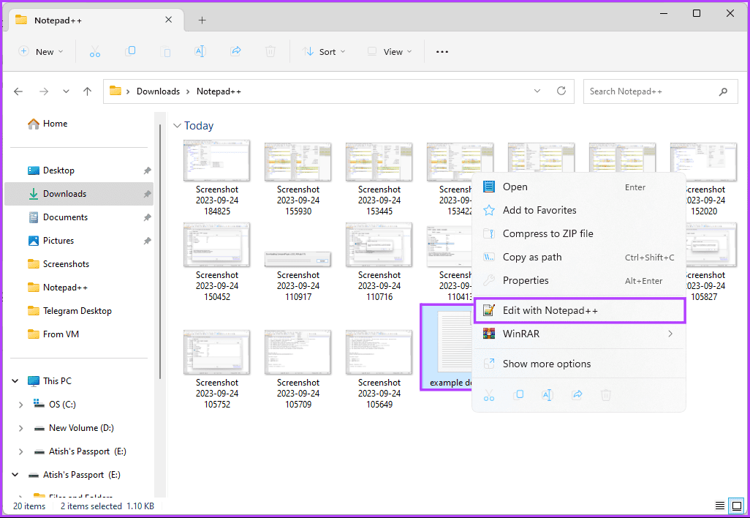Click the Share icon in the toolbar
750x518 pixels.
pyautogui.click(x=235, y=51)
